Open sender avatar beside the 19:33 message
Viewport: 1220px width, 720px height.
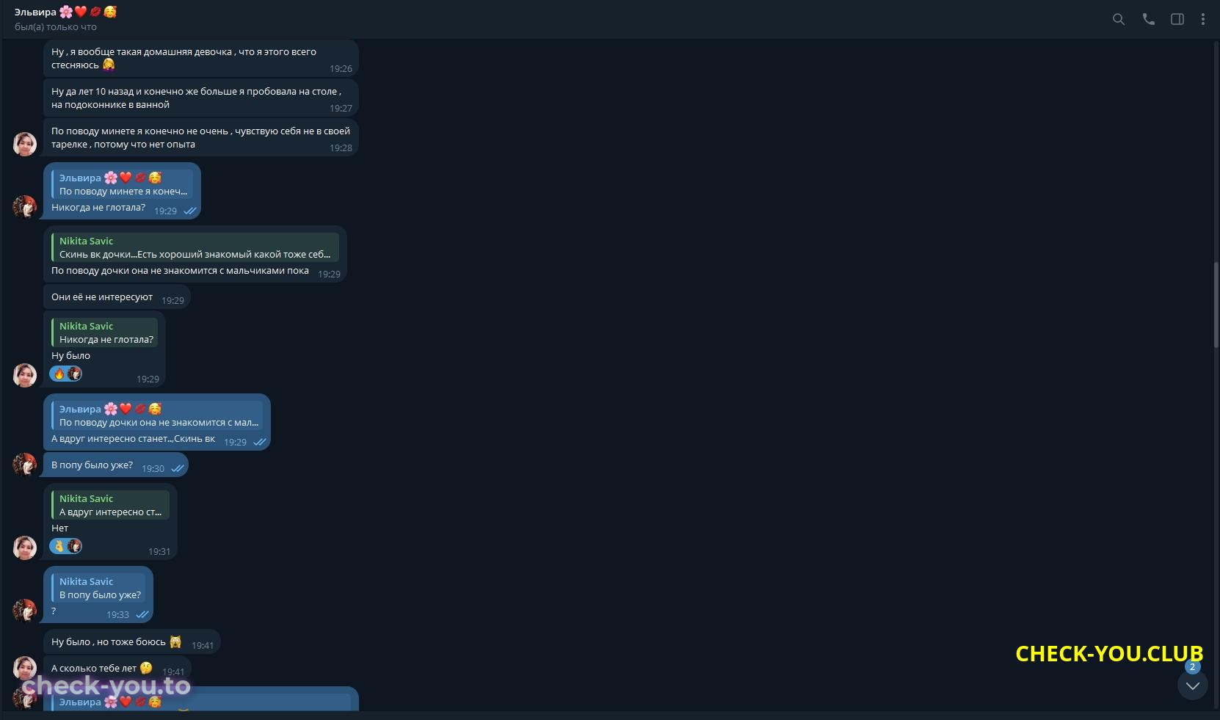25,611
